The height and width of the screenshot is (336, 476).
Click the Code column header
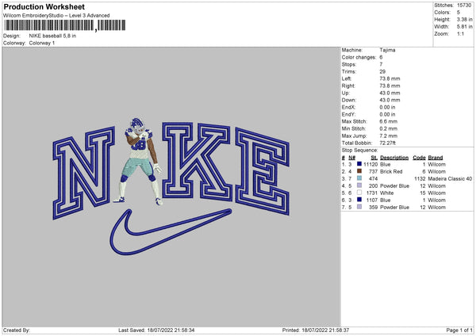419,158
